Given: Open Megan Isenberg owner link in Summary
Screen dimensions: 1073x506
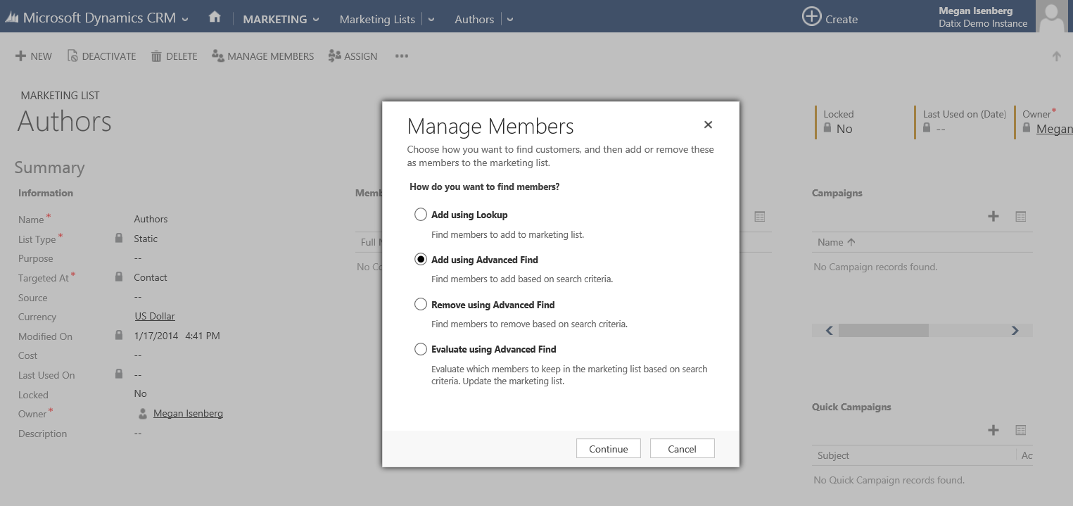Looking at the screenshot, I should [188, 413].
